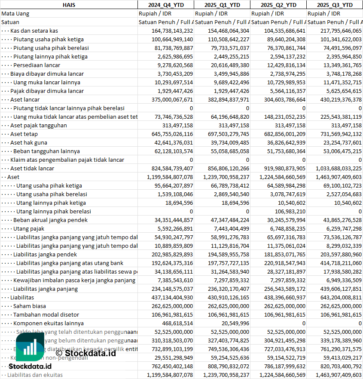Click cell value 236,320,170,407

click(229, 289)
